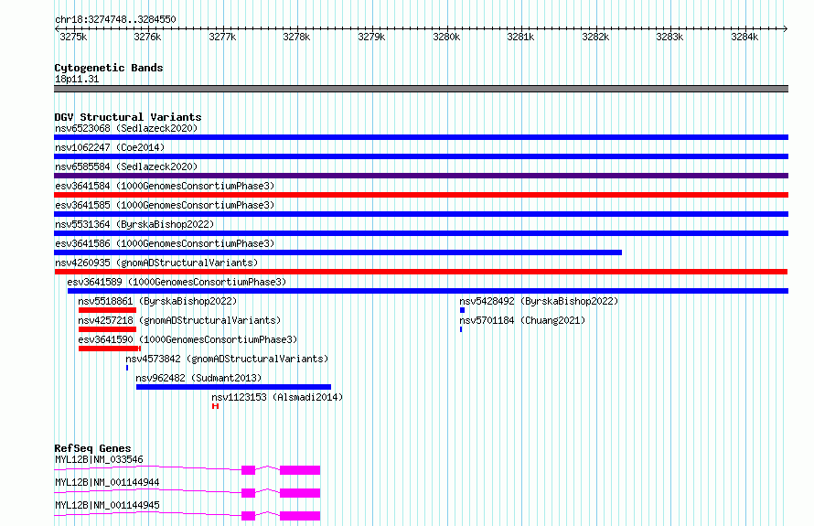Select the purple bar for nsv6585584
The image size is (814, 526).
click(421, 176)
